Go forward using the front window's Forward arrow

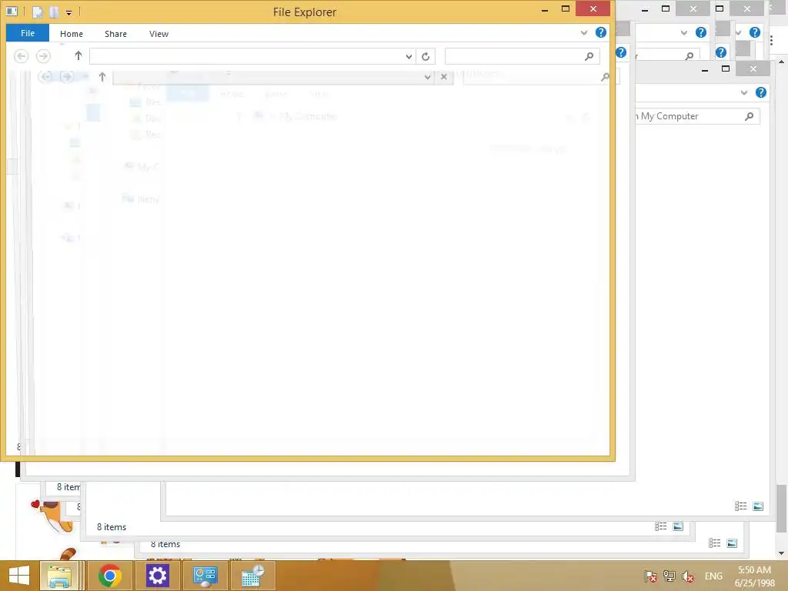(x=43, y=55)
